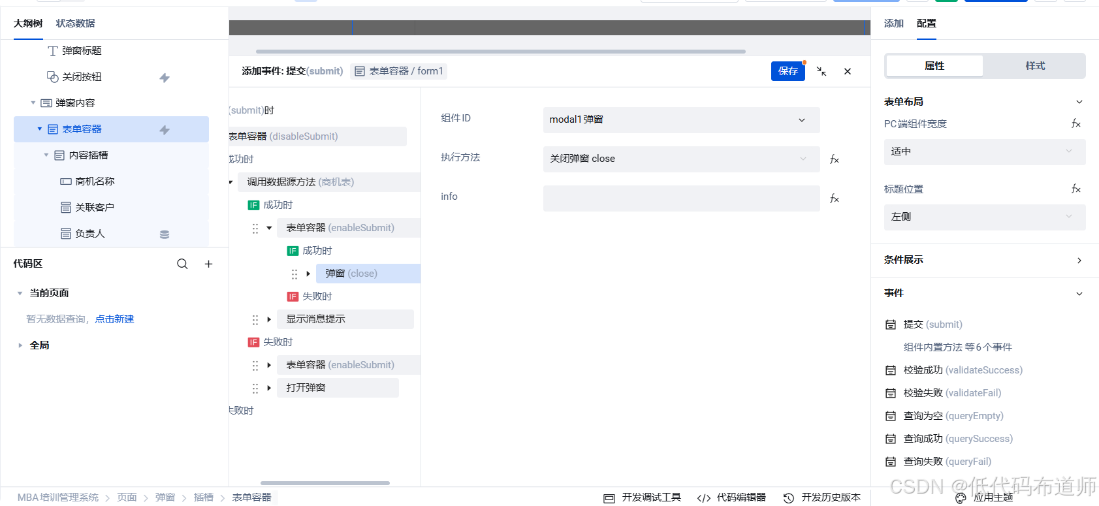The image size is (1099, 506).
Task: Click drag handle beside 打开弹窗
Action: tap(255, 388)
